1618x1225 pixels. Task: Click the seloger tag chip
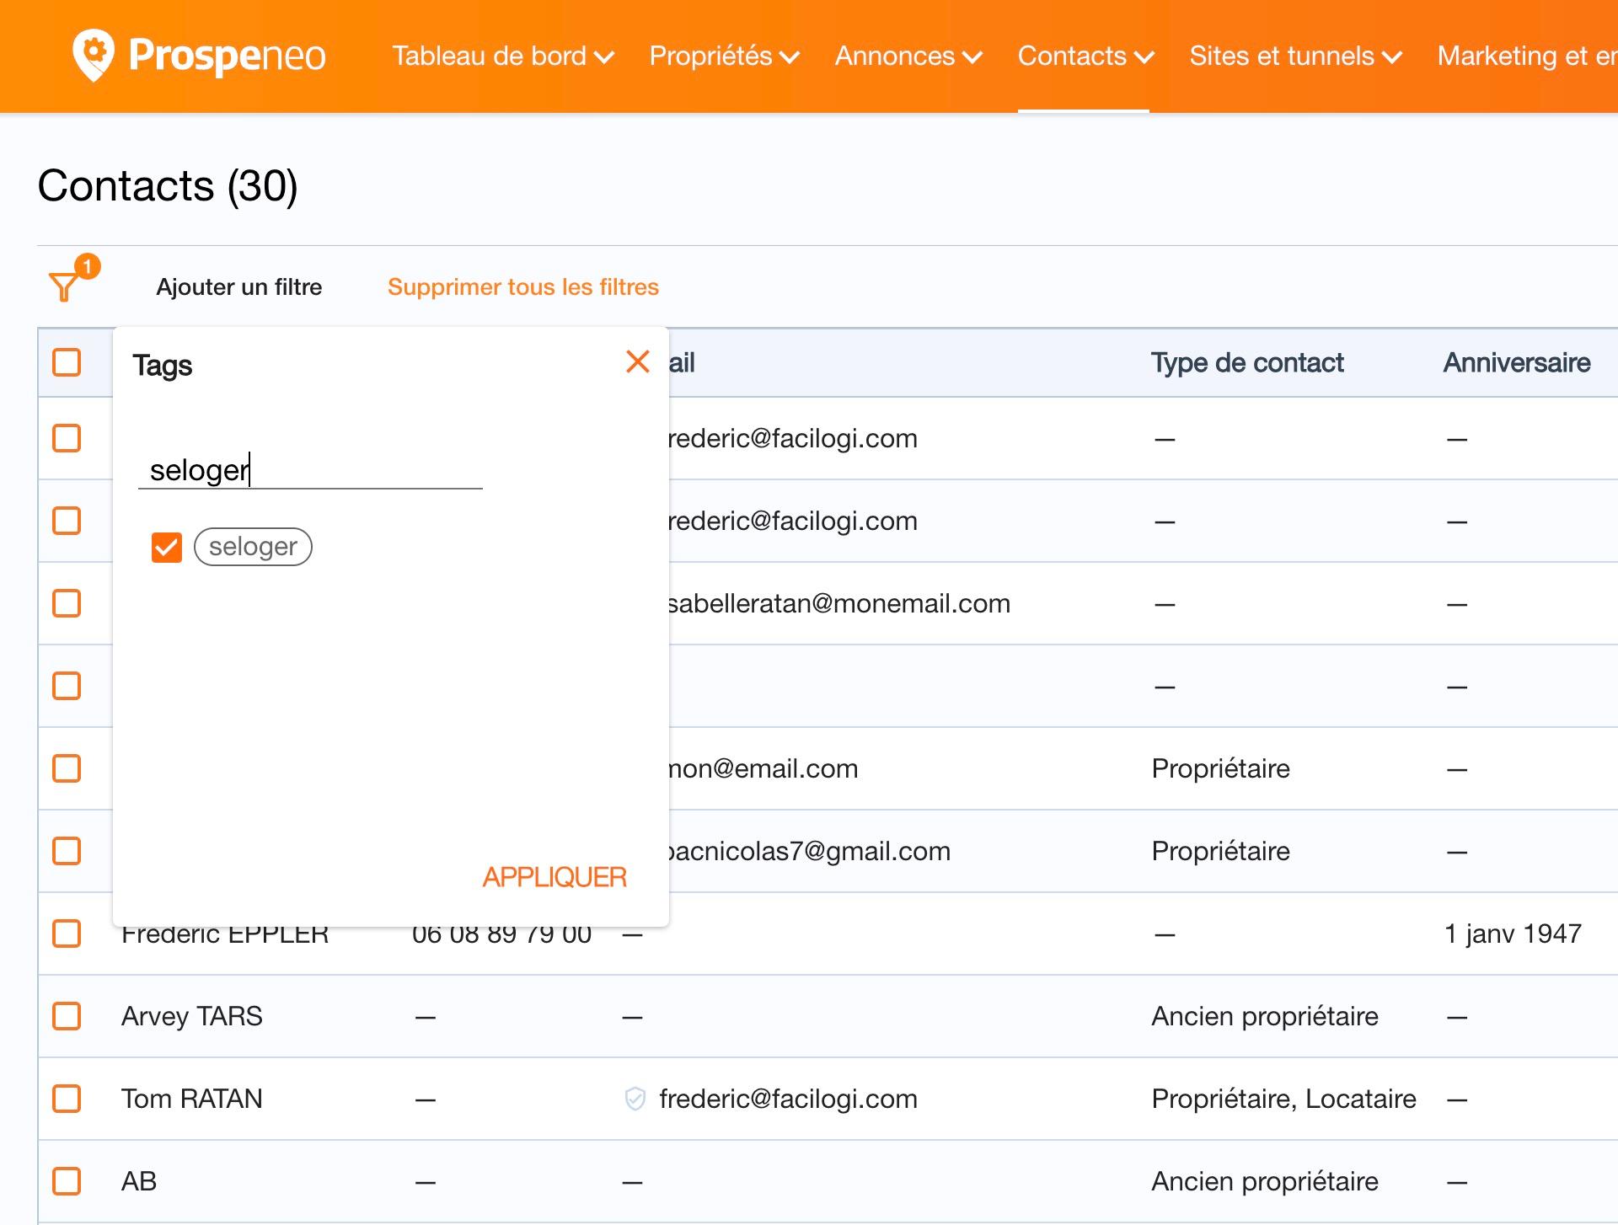253,547
